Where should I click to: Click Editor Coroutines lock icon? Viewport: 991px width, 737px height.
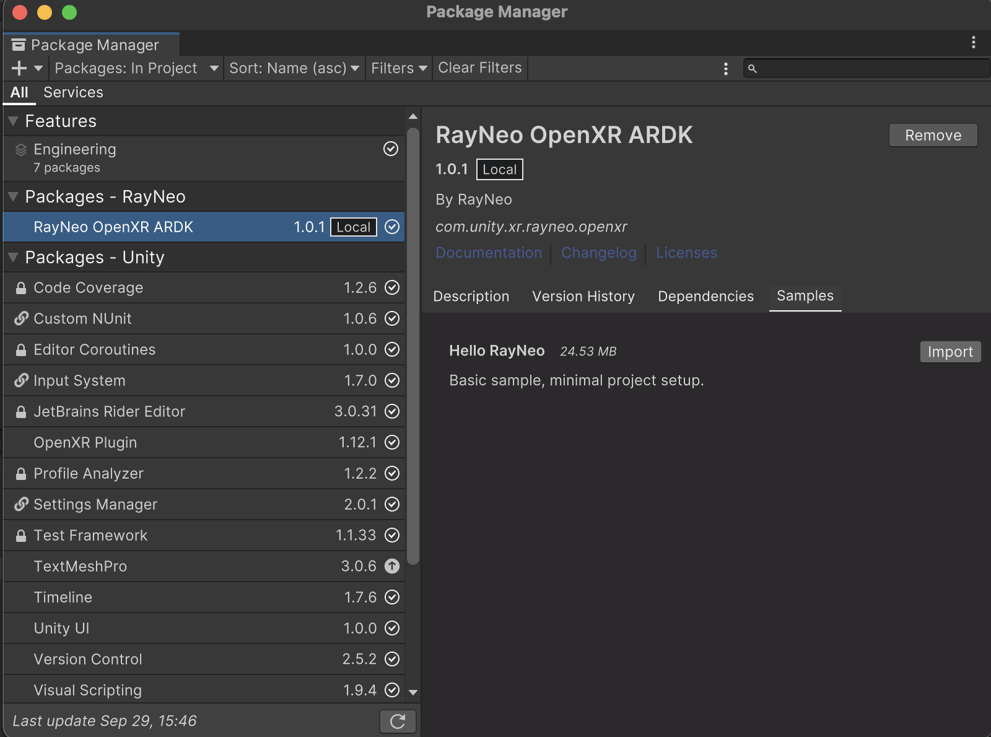21,350
